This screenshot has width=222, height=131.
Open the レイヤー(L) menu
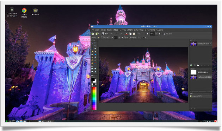(x=123, y=30)
